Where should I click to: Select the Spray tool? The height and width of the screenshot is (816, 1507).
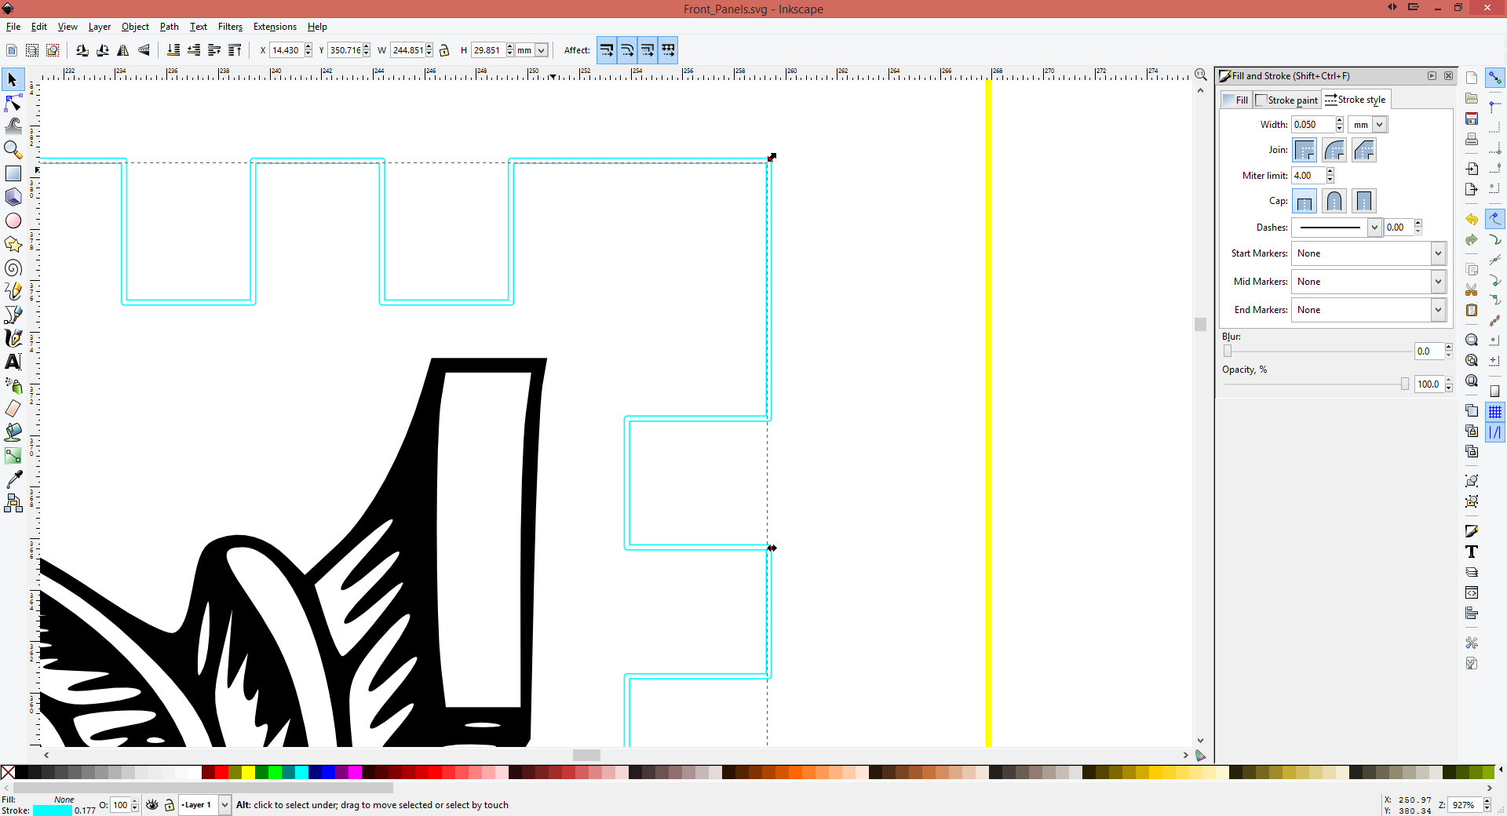[x=13, y=385]
